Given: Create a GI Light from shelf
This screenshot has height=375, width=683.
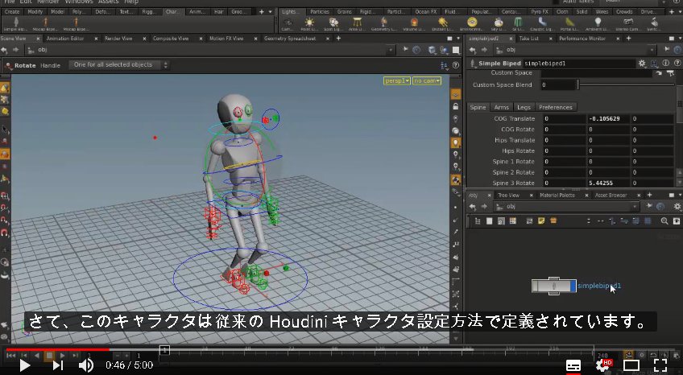Looking at the screenshot, I should click(518, 24).
